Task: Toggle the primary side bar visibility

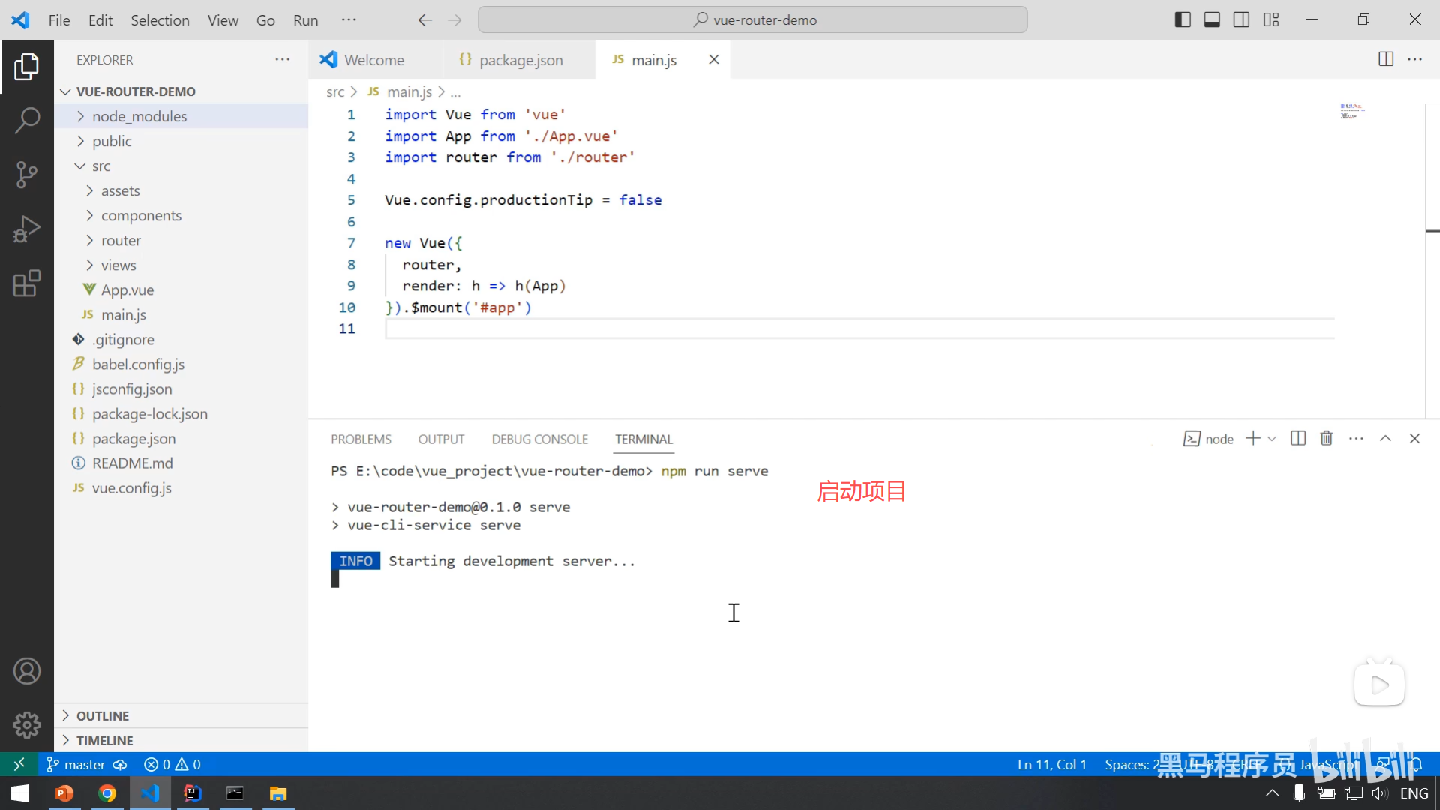Action: pyautogui.click(x=1183, y=20)
